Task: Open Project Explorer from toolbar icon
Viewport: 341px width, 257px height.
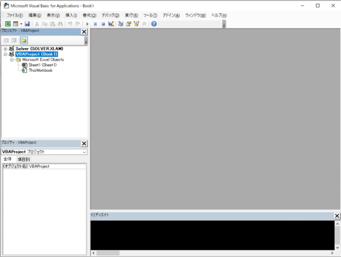Action: pos(121,24)
